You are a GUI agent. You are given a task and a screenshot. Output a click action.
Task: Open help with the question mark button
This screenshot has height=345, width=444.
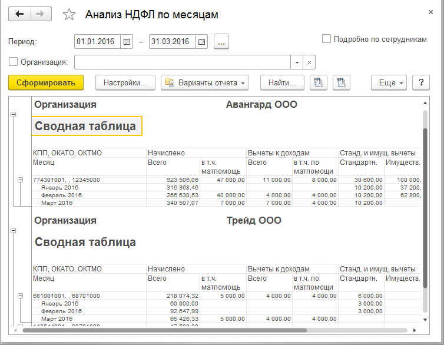(421, 83)
